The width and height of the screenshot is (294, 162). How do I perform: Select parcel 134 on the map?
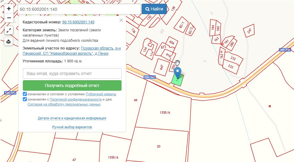[x=145, y=50]
